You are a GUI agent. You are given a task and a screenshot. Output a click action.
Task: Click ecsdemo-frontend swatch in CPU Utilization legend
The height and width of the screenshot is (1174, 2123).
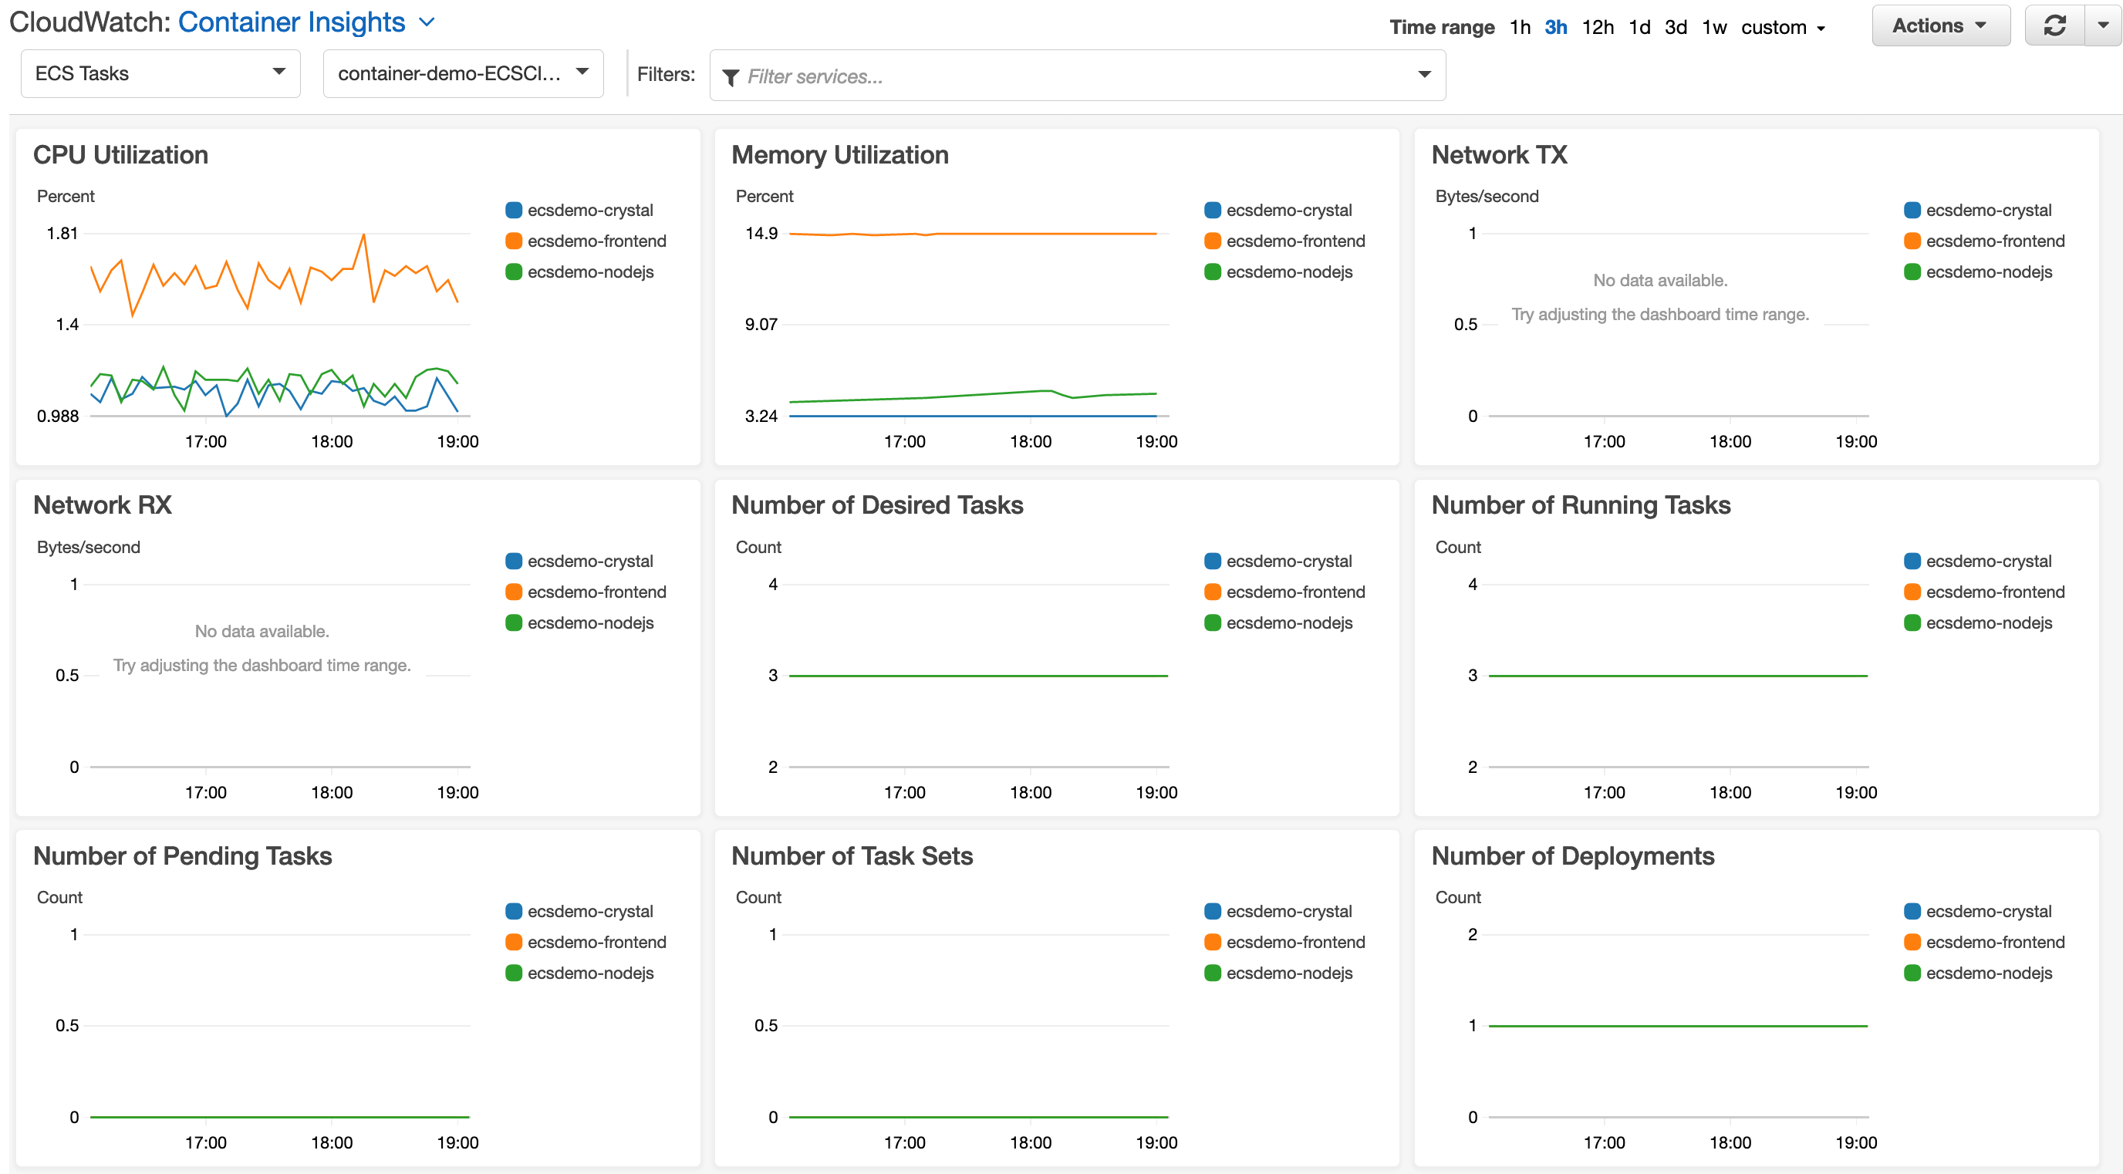pos(514,241)
